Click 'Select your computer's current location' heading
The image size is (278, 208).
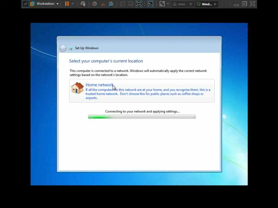pyautogui.click(x=106, y=61)
